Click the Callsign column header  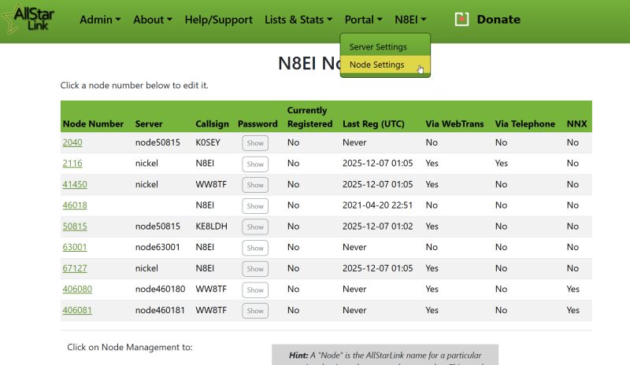point(212,124)
